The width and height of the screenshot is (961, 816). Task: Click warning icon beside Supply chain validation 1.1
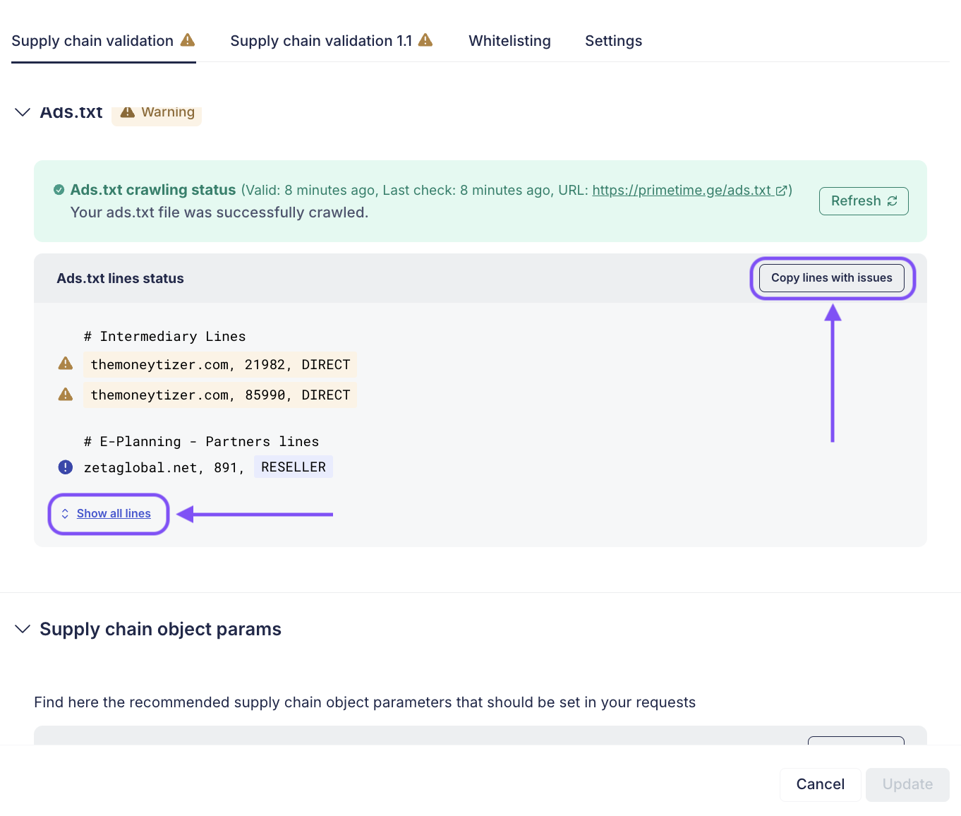coord(425,40)
